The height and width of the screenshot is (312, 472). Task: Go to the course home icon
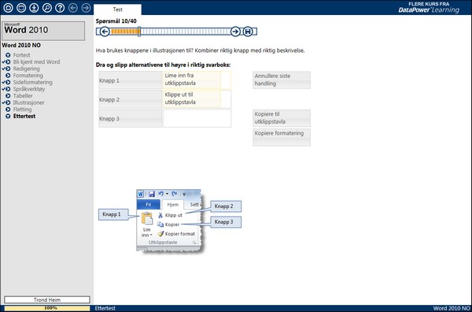click(8, 8)
